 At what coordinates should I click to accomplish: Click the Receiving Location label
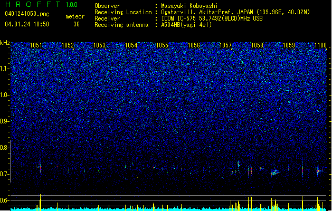coord(123,12)
